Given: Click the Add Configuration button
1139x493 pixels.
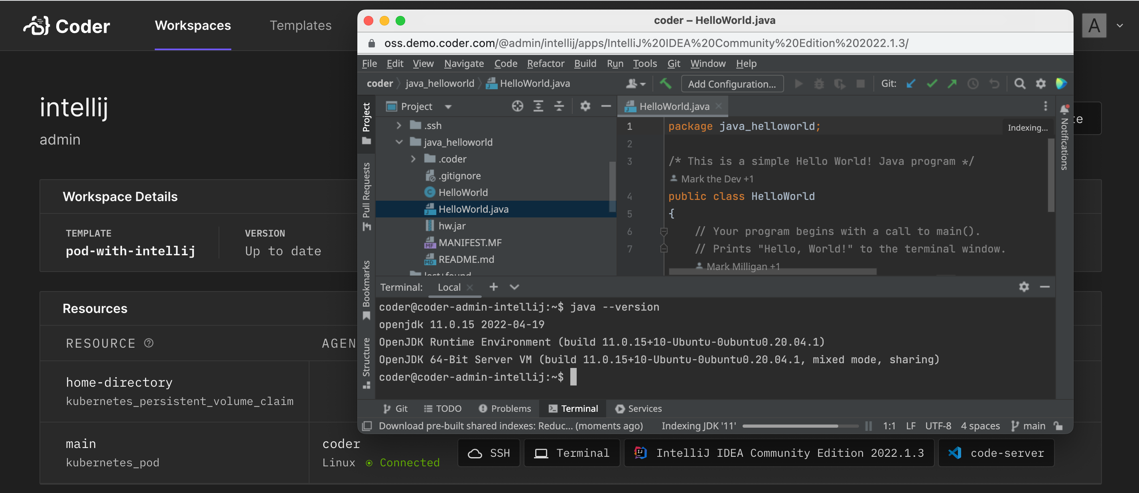Looking at the screenshot, I should point(730,83).
